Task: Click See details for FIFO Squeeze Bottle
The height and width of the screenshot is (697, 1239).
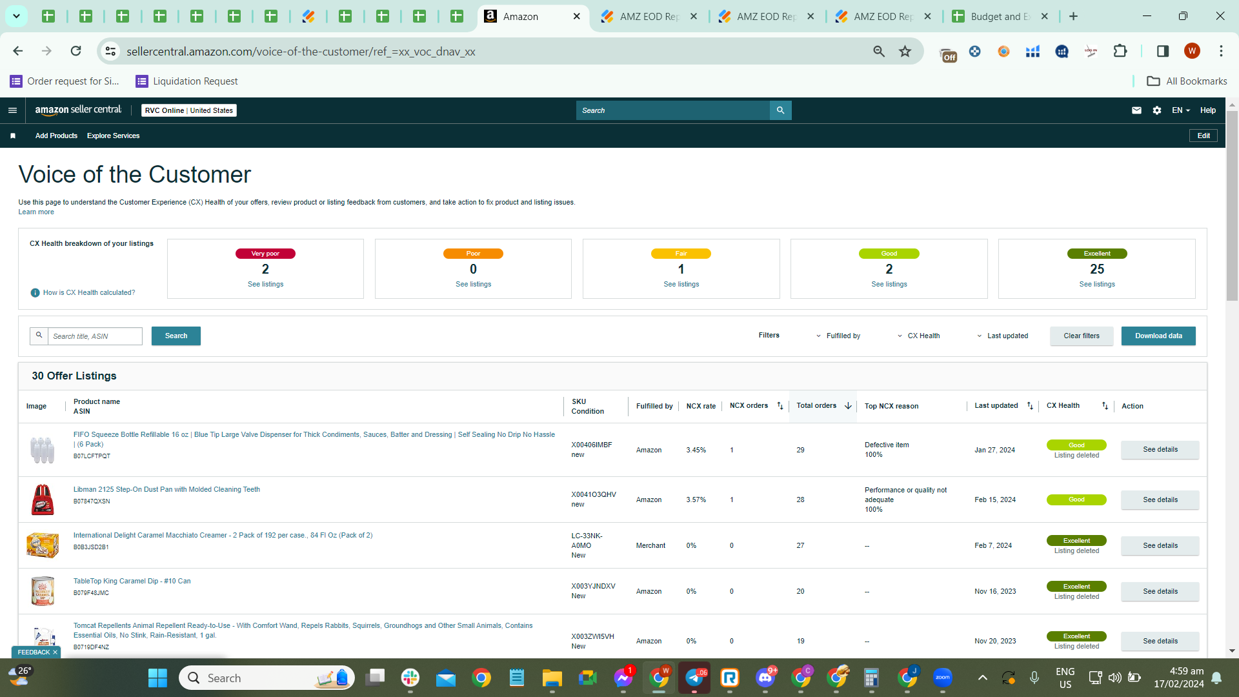Action: [x=1160, y=450]
